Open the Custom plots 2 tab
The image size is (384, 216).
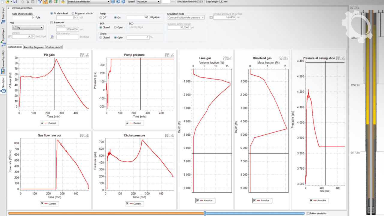pos(54,47)
